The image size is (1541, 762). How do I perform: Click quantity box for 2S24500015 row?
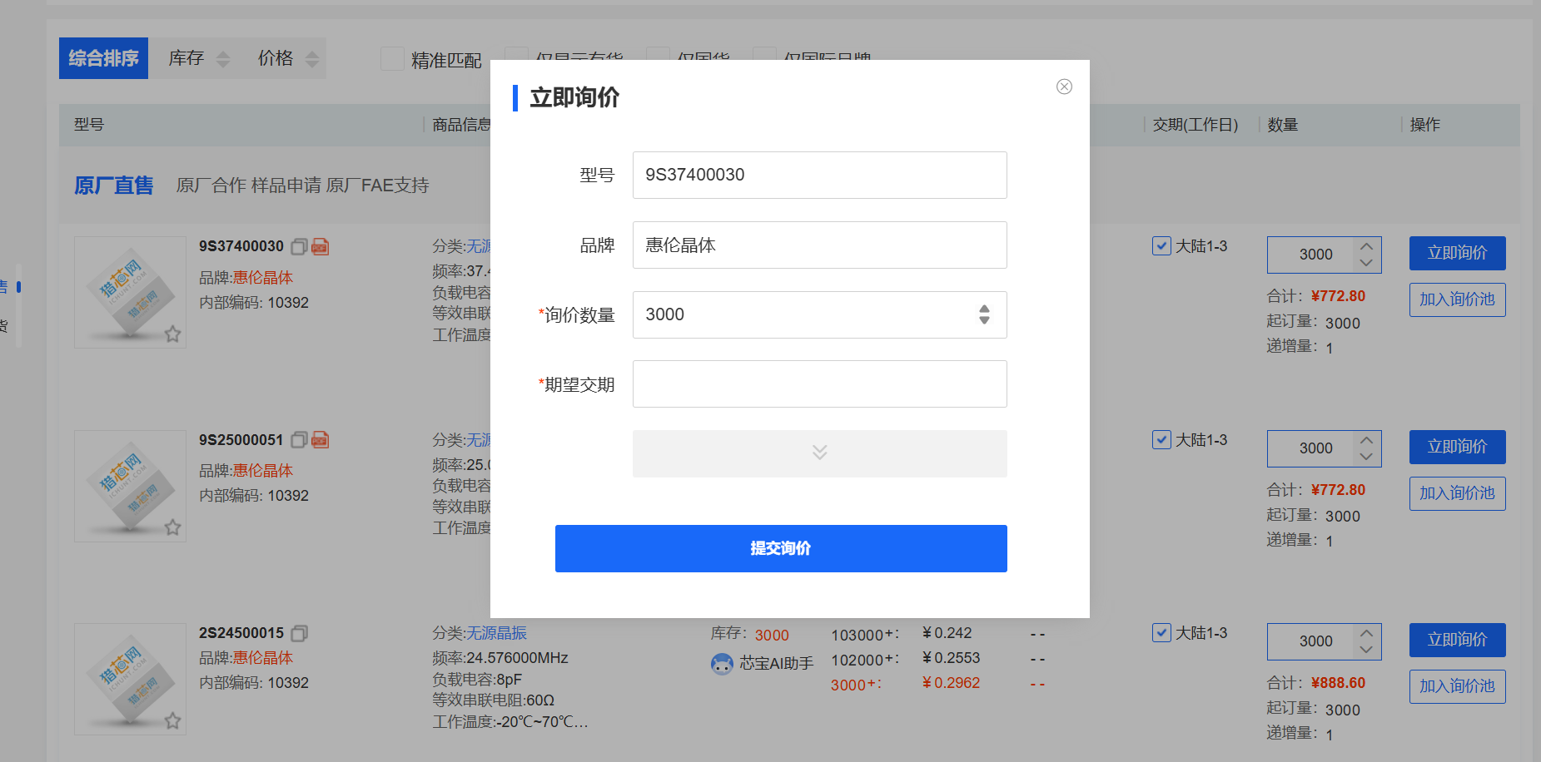(x=1315, y=641)
